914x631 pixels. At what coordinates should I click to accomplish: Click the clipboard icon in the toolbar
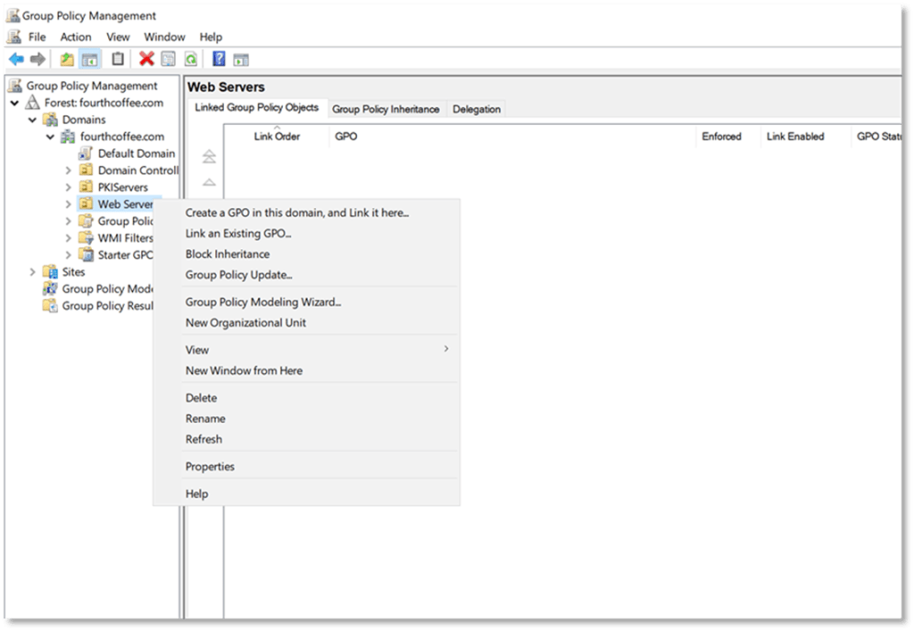tap(118, 60)
